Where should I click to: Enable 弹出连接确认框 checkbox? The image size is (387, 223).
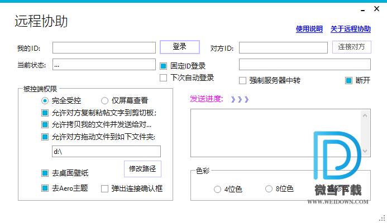click(x=104, y=188)
